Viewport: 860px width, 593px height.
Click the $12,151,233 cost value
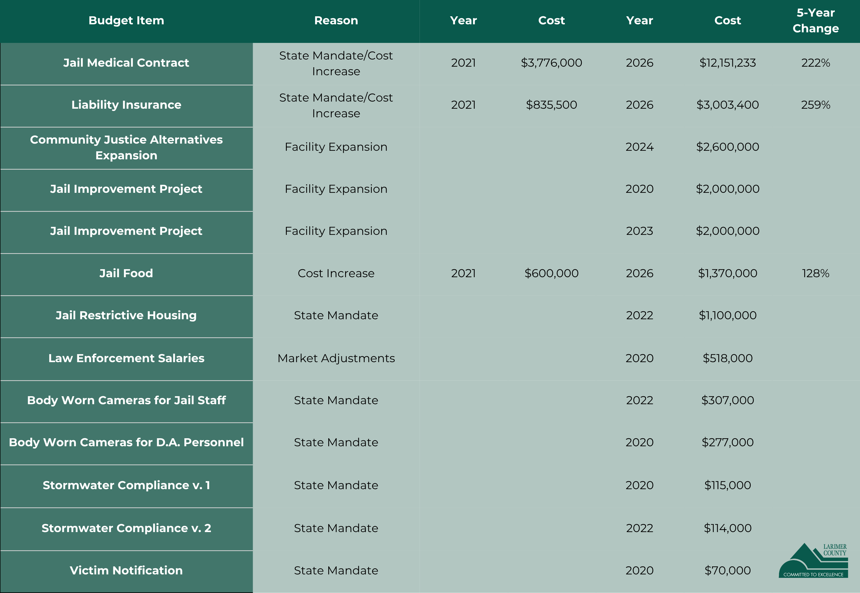(728, 63)
